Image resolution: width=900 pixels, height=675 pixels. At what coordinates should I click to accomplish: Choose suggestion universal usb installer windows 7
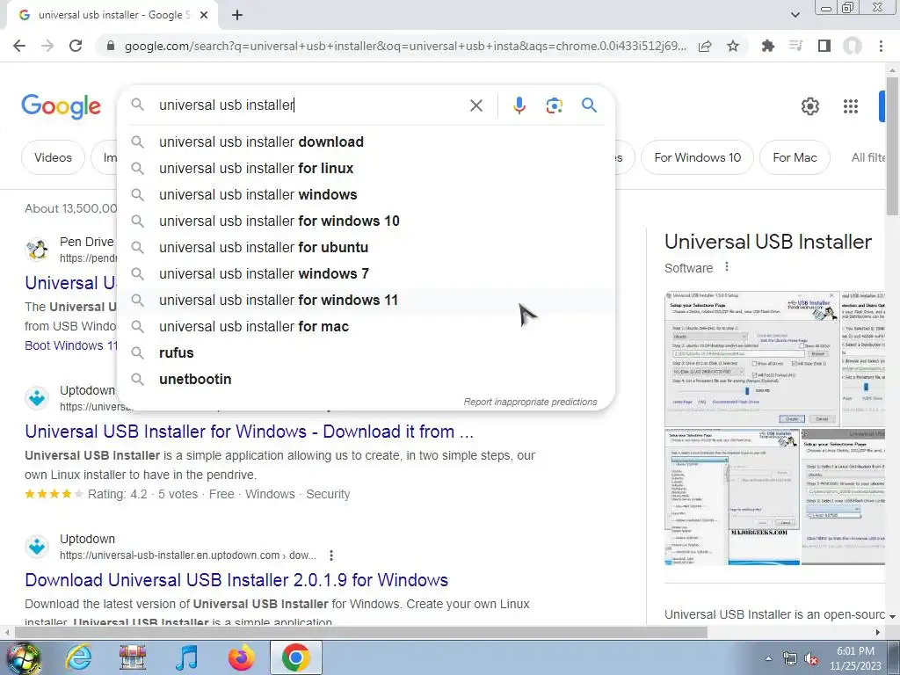(x=366, y=274)
